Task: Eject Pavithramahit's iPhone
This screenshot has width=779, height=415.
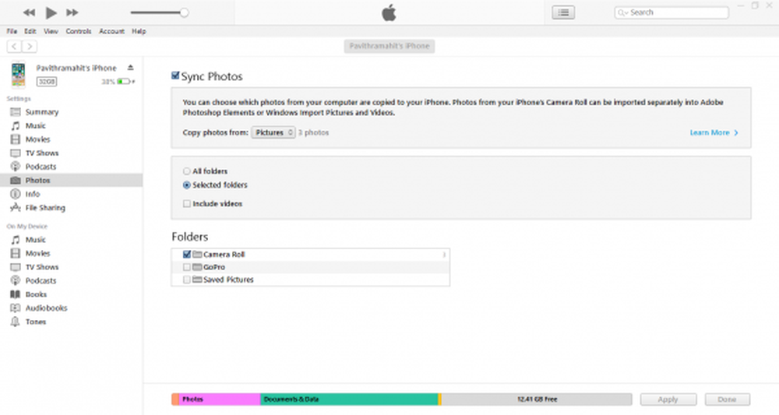Action: [131, 68]
